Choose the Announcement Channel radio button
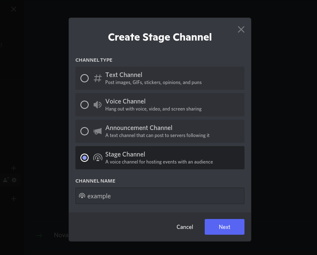This screenshot has width=317, height=255. tap(85, 131)
